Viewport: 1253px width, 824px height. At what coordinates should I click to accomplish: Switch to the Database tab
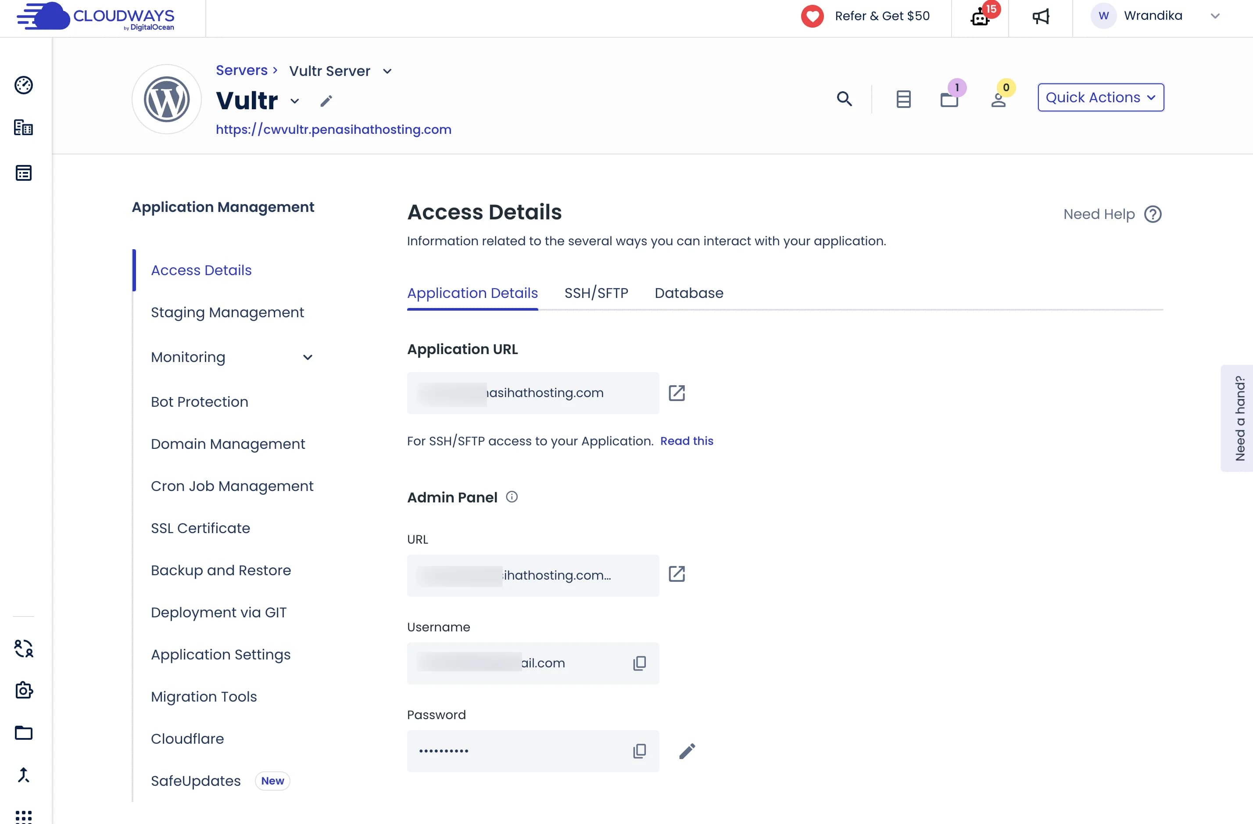(x=689, y=293)
